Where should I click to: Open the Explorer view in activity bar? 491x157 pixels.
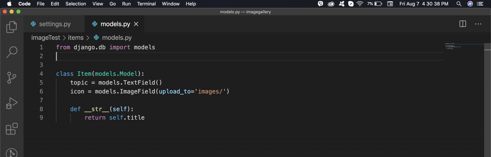coord(12,27)
